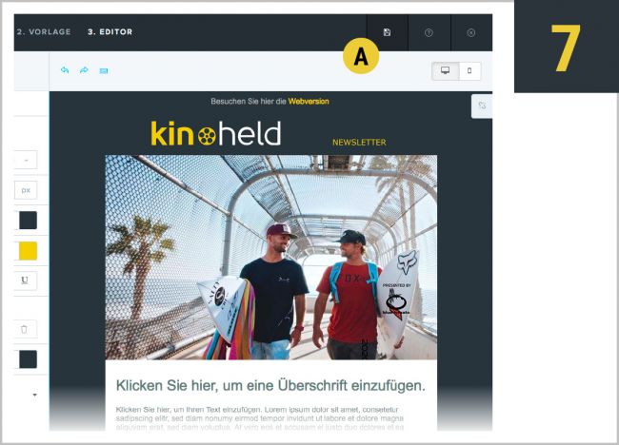This screenshot has width=619, height=445.
Task: Switch to mobile preview mode
Action: [469, 71]
